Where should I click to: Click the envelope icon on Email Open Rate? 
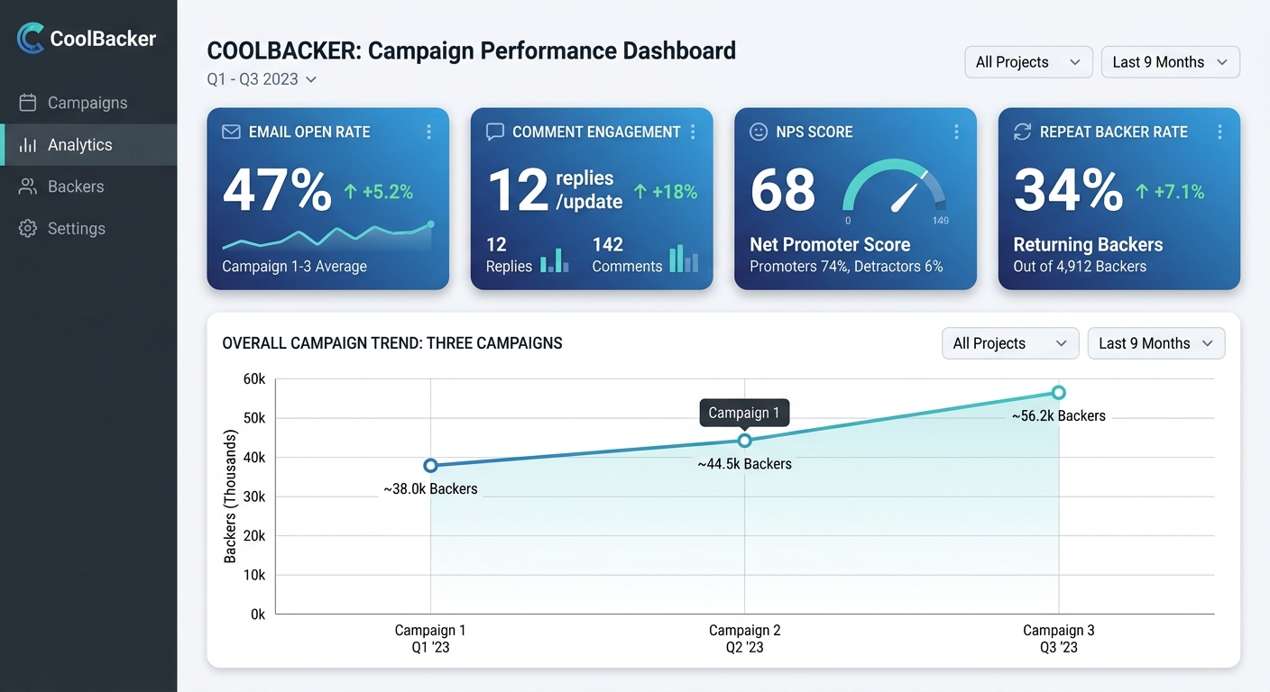[x=231, y=132]
